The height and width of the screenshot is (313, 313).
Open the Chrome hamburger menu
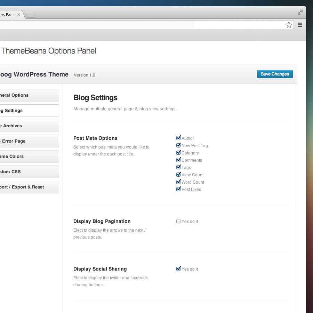[x=300, y=25]
